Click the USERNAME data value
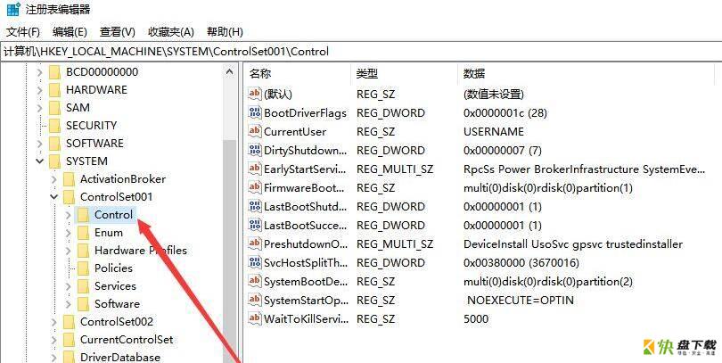This screenshot has height=363, width=722. pyautogui.click(x=494, y=132)
